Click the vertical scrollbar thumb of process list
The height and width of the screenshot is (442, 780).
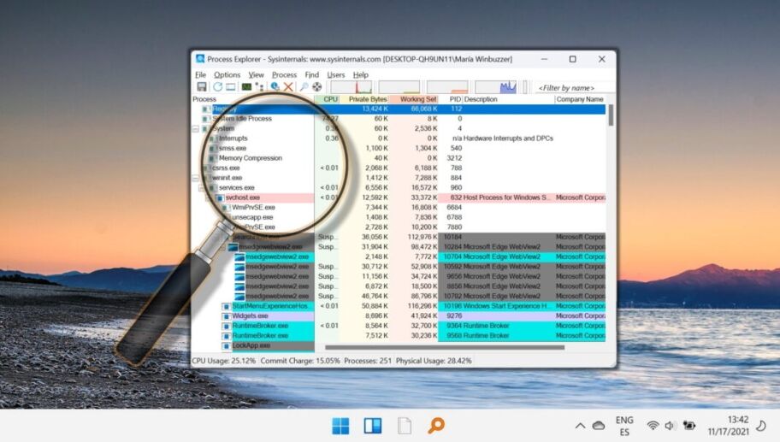tap(611, 115)
